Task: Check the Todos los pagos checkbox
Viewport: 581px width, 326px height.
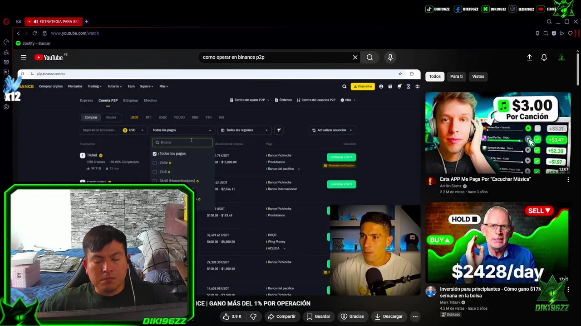Action: point(155,153)
